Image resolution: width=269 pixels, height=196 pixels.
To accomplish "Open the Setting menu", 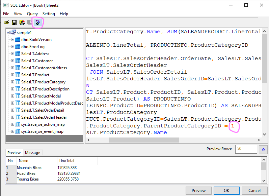I will (49, 14).
